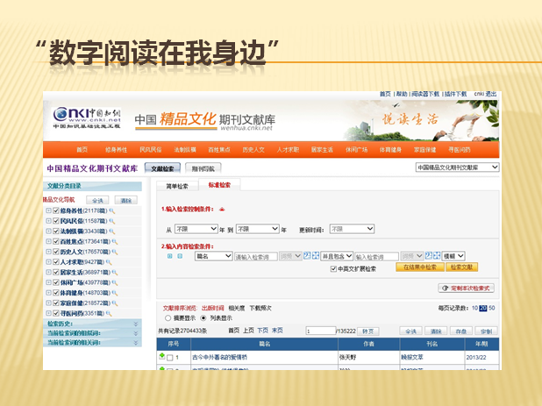Open the 篇名 search field dropdown
542x406 pixels.
(x=211, y=256)
